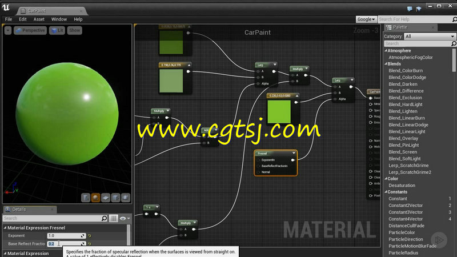The image size is (457, 257).
Task: Open the Show flags menu
Action: tap(75, 30)
